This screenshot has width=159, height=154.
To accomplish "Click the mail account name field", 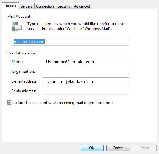I will 70,42.
